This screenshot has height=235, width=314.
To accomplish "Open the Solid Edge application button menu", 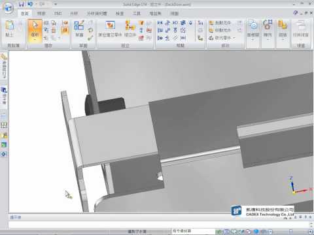I will coord(9,8).
